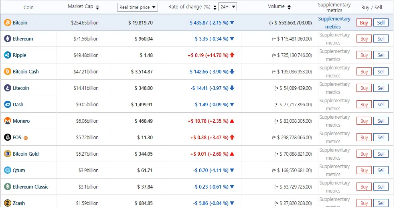Sell Ethereum Classic
This screenshot has width=397, height=207.
point(381,187)
